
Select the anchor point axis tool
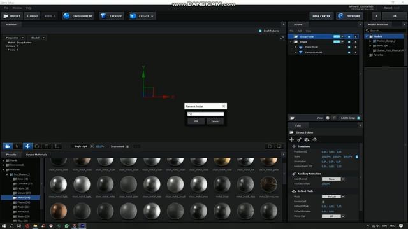pos(57,146)
